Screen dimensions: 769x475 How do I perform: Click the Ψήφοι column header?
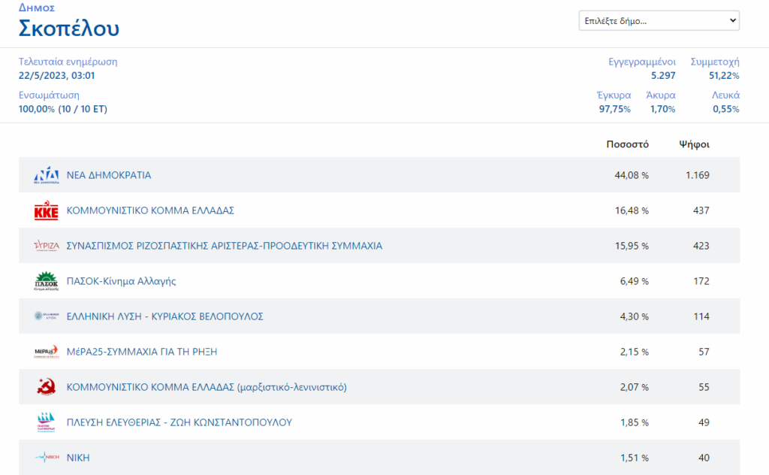(x=694, y=144)
